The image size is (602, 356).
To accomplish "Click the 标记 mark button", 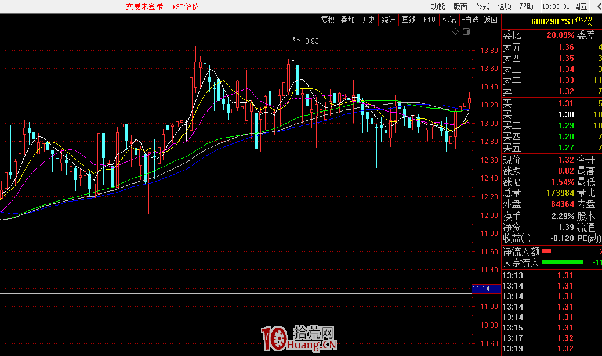I will (x=449, y=20).
